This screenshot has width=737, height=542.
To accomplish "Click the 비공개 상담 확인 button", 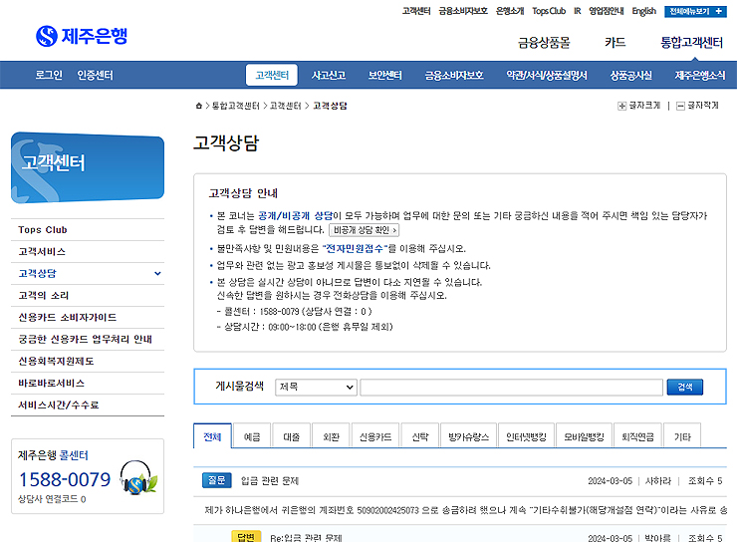I will (x=365, y=230).
